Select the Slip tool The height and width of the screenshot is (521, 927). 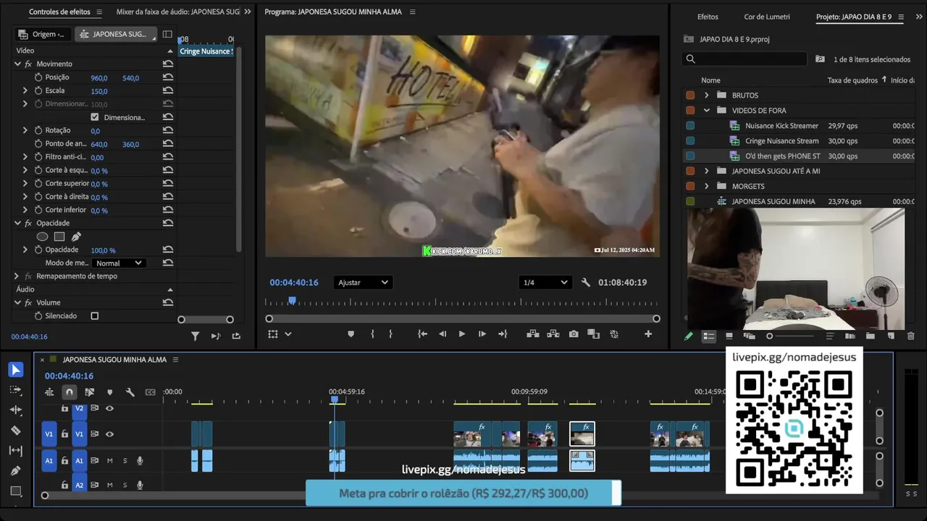click(x=16, y=451)
